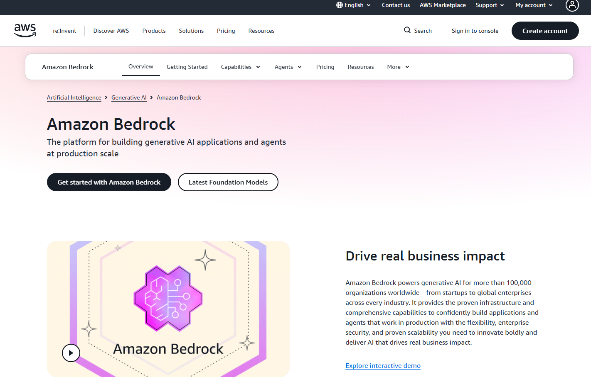Switch to the Getting Started tab
591x377 pixels.
coord(187,67)
